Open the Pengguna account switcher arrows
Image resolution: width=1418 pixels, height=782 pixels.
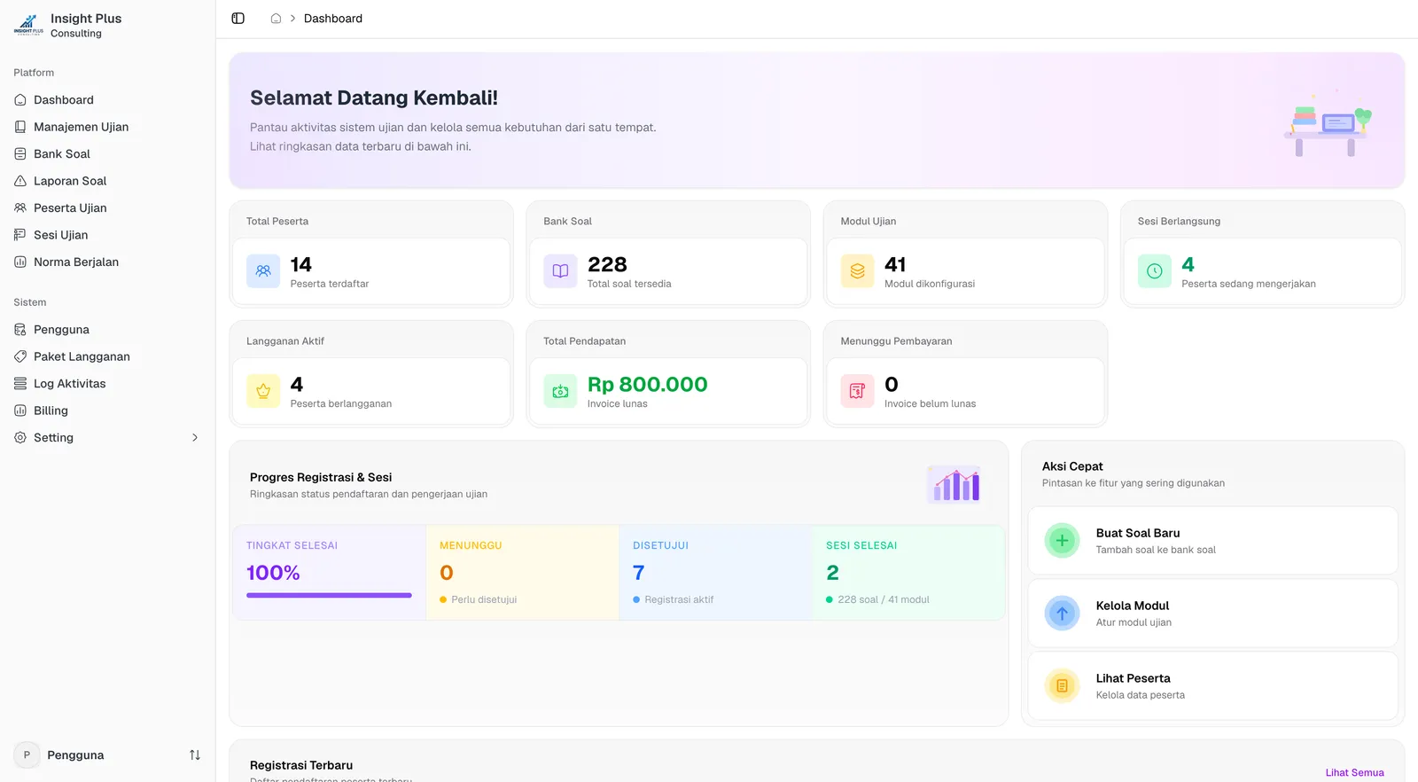195,755
